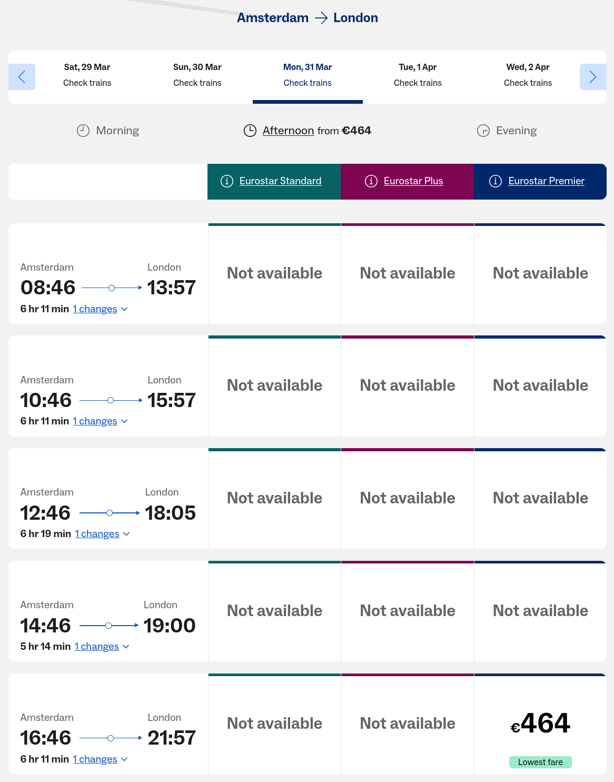Viewport: 614px width, 782px height.
Task: Select the Tue, 1 Apr date tab
Action: click(418, 75)
